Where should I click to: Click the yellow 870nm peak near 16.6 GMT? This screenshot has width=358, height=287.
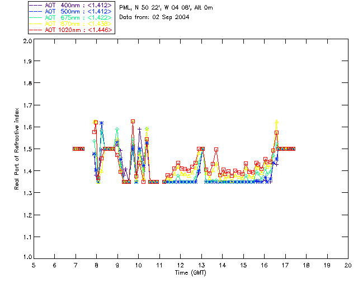coord(277,122)
